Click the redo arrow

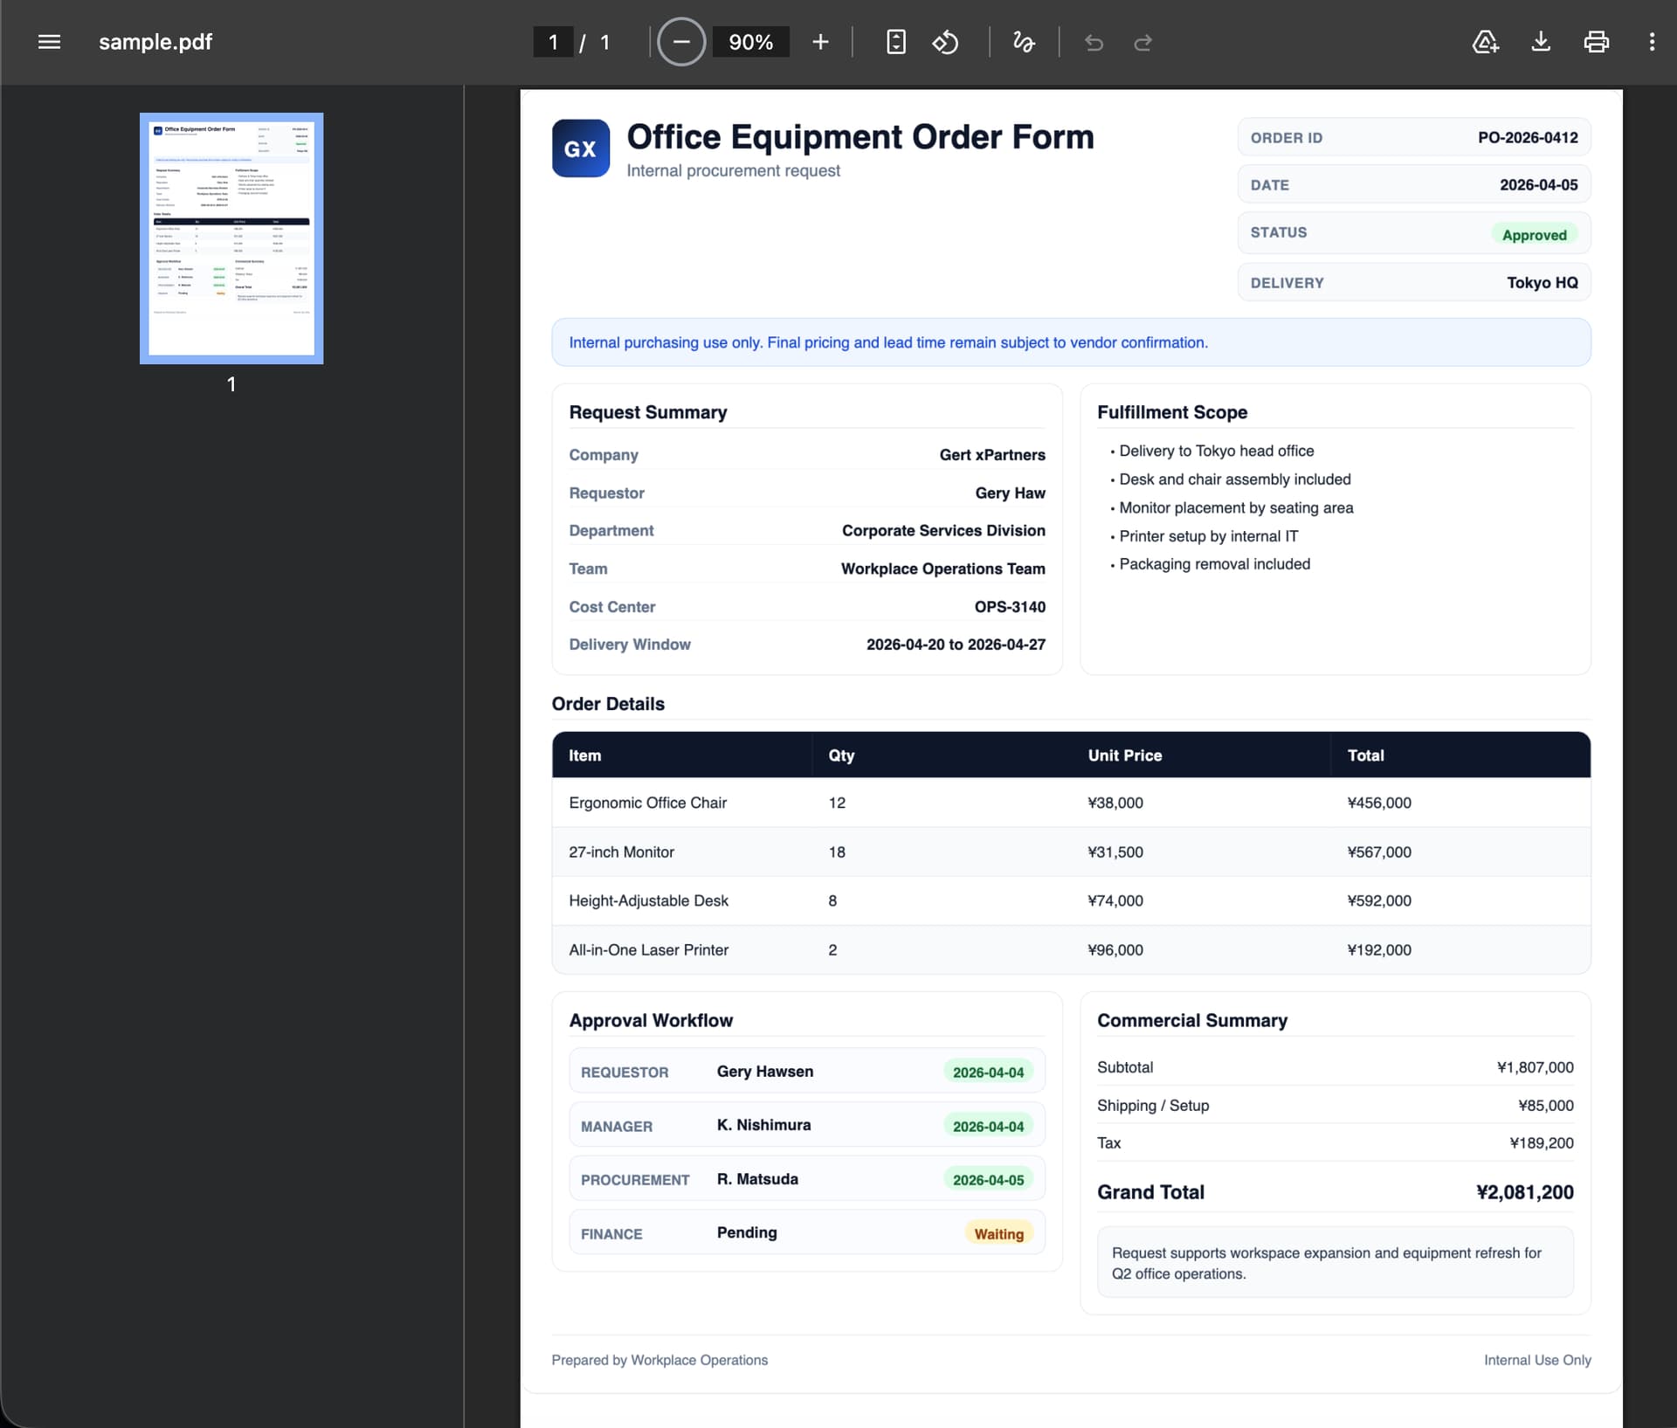point(1142,42)
